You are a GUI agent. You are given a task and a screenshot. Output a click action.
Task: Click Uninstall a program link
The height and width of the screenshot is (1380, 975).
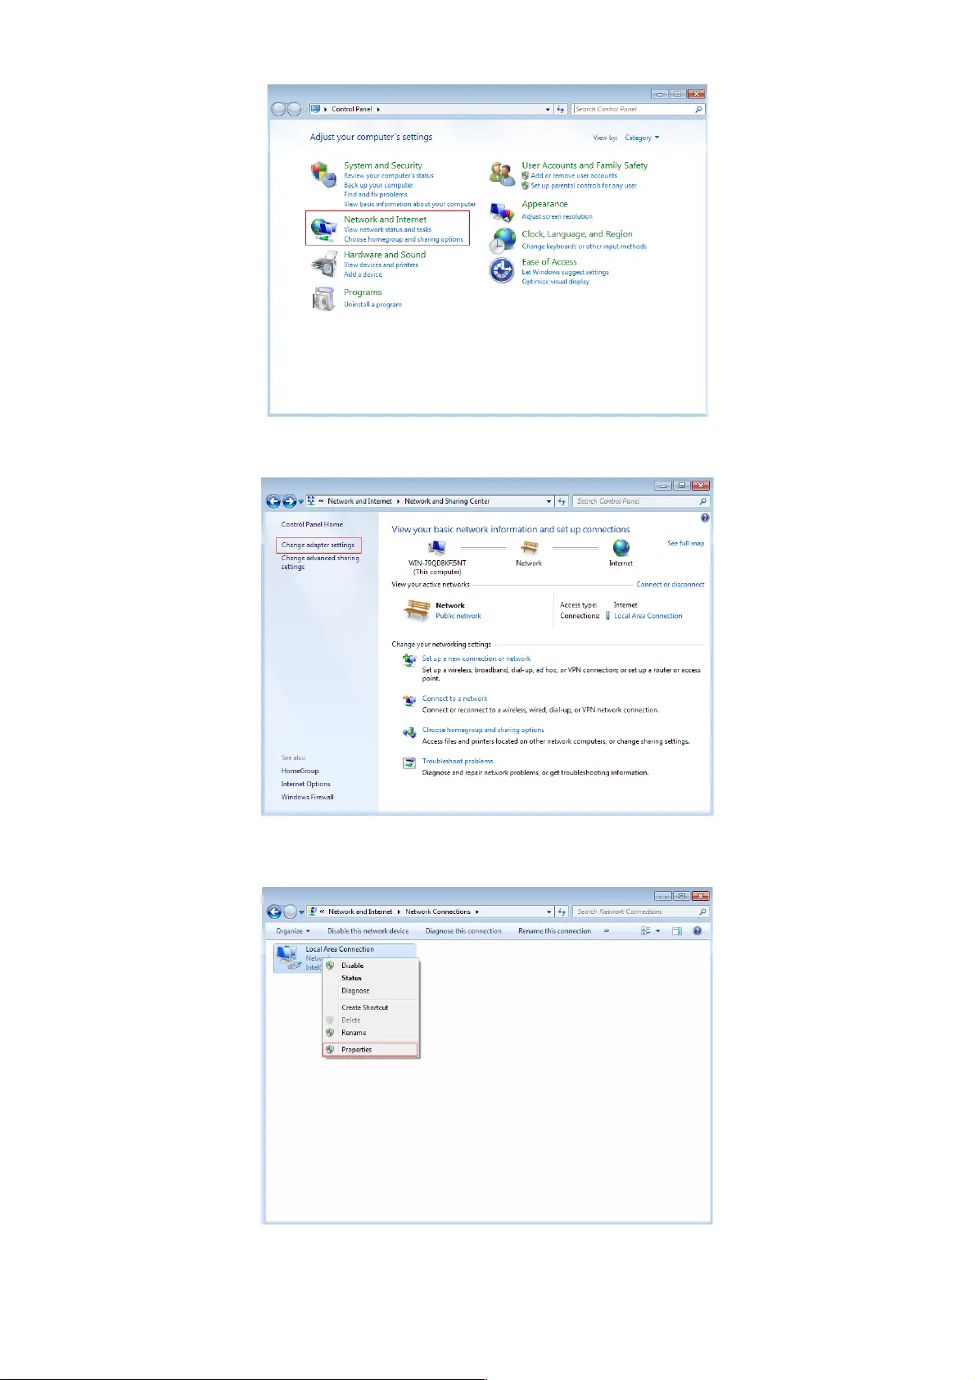[372, 305]
